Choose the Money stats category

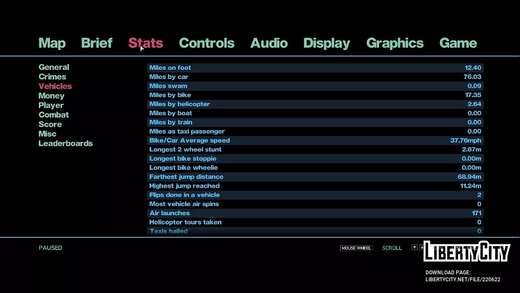coord(51,96)
